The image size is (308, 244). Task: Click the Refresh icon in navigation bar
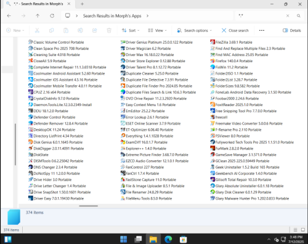coord(52,16)
